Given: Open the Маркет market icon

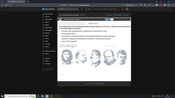Looking at the screenshot, I should pyautogui.click(x=43, y=47).
